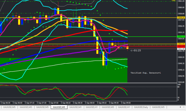The width and height of the screenshot is (186, 111).
Task: Click the oscillator scale value 80
Action: click(x=179, y=87)
